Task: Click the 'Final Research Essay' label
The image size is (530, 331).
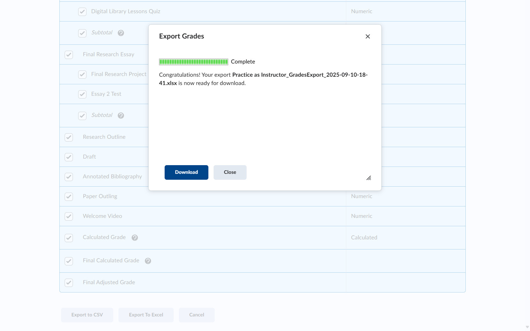Action: [109, 54]
